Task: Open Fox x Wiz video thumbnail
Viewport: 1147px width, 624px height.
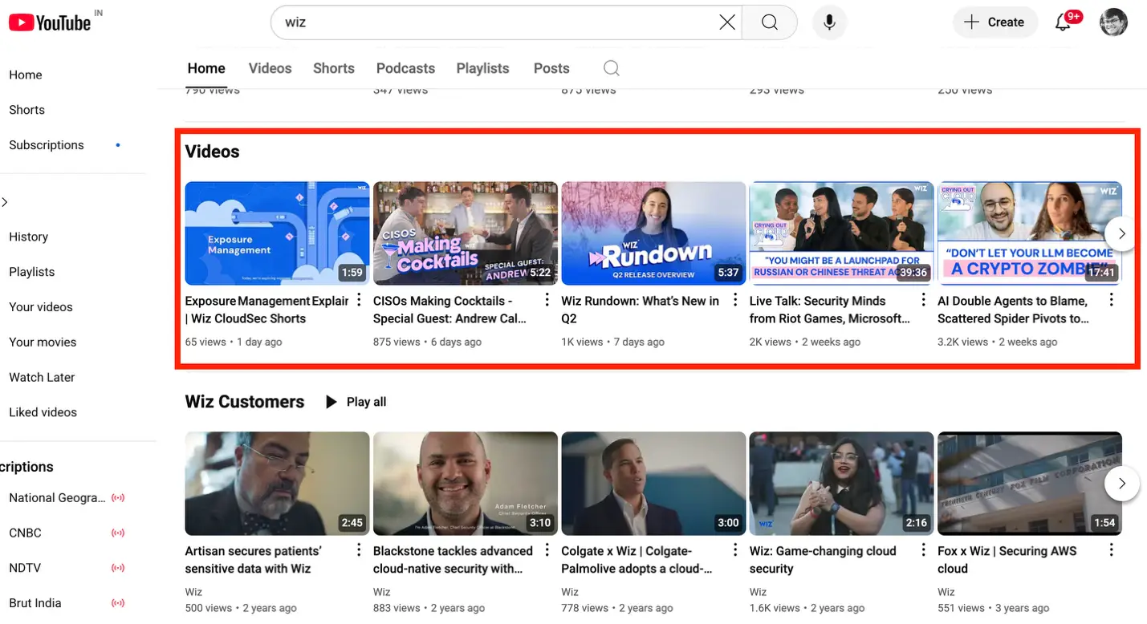Action: (1030, 484)
